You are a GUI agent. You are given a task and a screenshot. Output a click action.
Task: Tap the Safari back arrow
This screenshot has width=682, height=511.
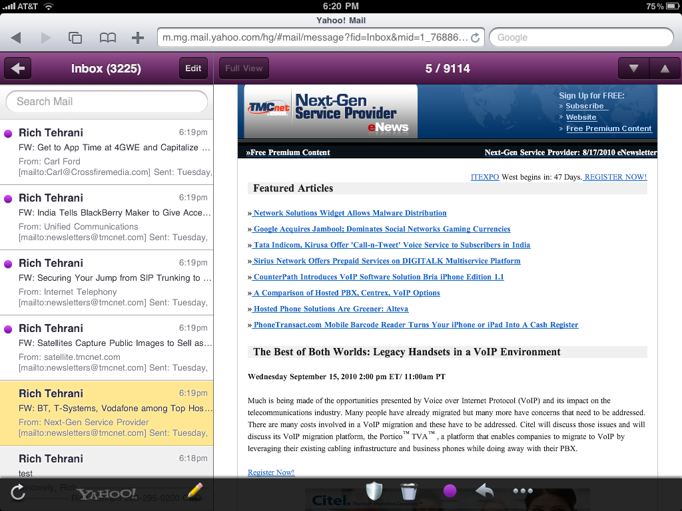pyautogui.click(x=16, y=38)
